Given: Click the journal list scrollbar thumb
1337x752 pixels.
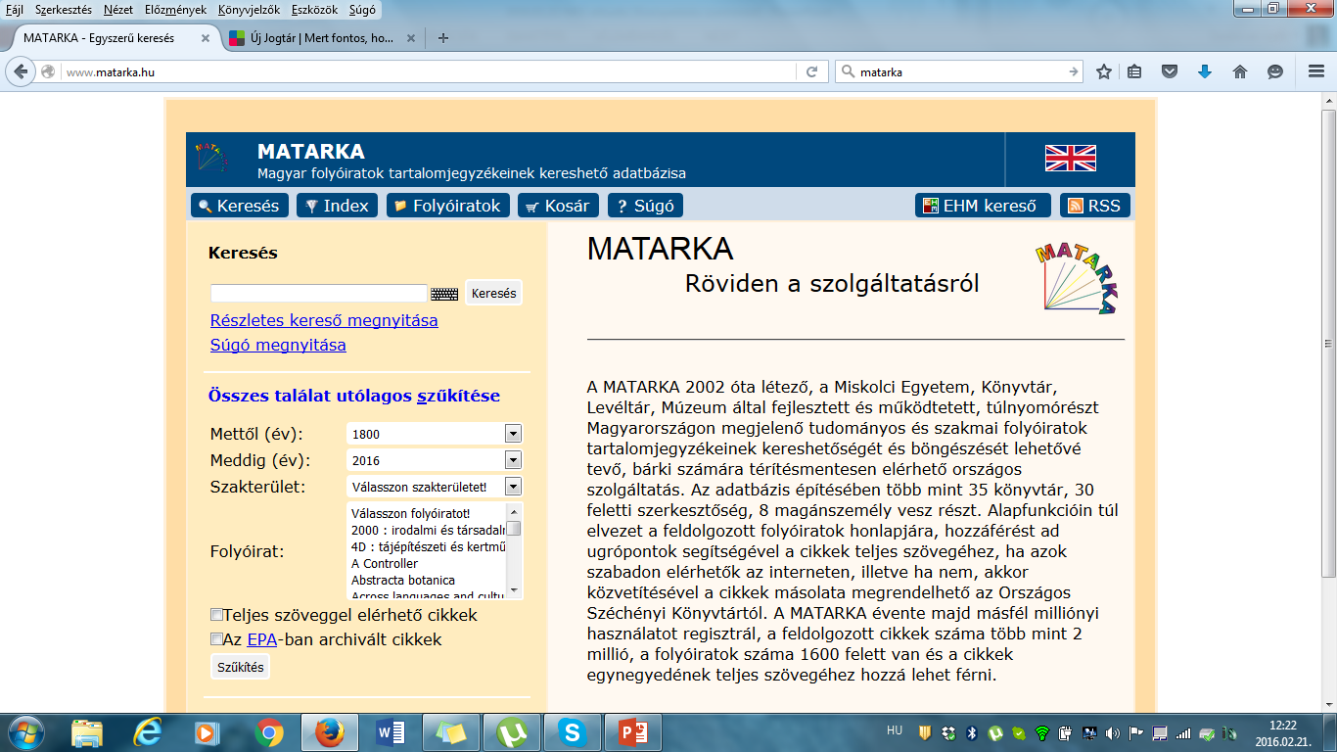Looking at the screenshot, I should [x=513, y=529].
